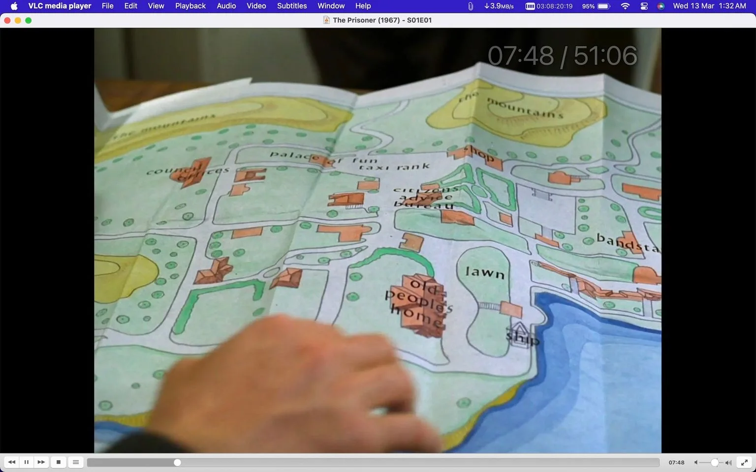Click the document icon in title bar

[326, 20]
